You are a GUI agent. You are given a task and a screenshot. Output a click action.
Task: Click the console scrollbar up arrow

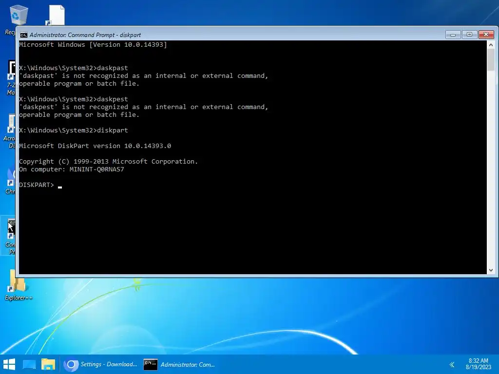(x=491, y=45)
